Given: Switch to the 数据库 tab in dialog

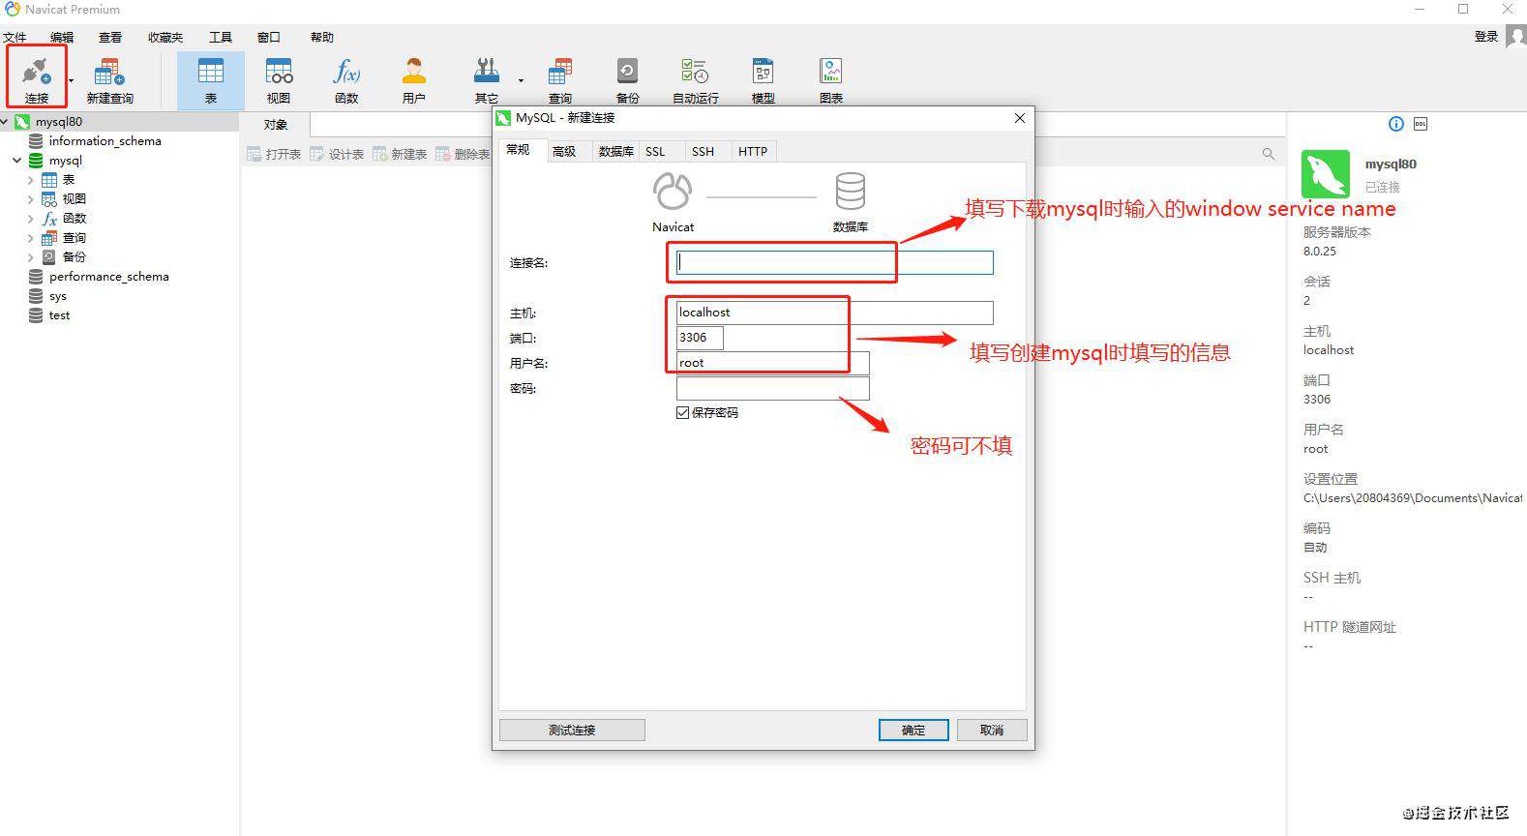Looking at the screenshot, I should point(615,152).
